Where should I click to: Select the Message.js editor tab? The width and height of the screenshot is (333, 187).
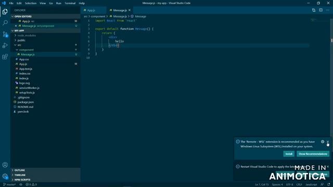point(120,10)
